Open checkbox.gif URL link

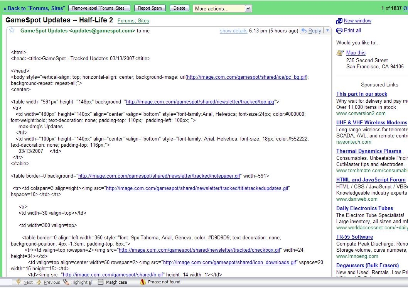(199, 250)
